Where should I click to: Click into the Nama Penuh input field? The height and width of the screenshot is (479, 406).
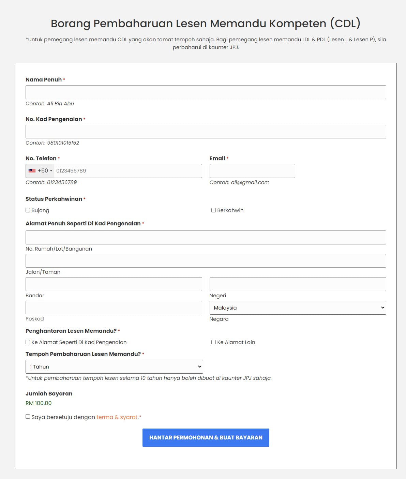206,92
